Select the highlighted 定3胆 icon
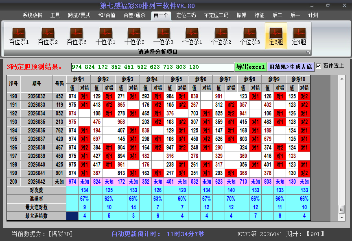 276,35
